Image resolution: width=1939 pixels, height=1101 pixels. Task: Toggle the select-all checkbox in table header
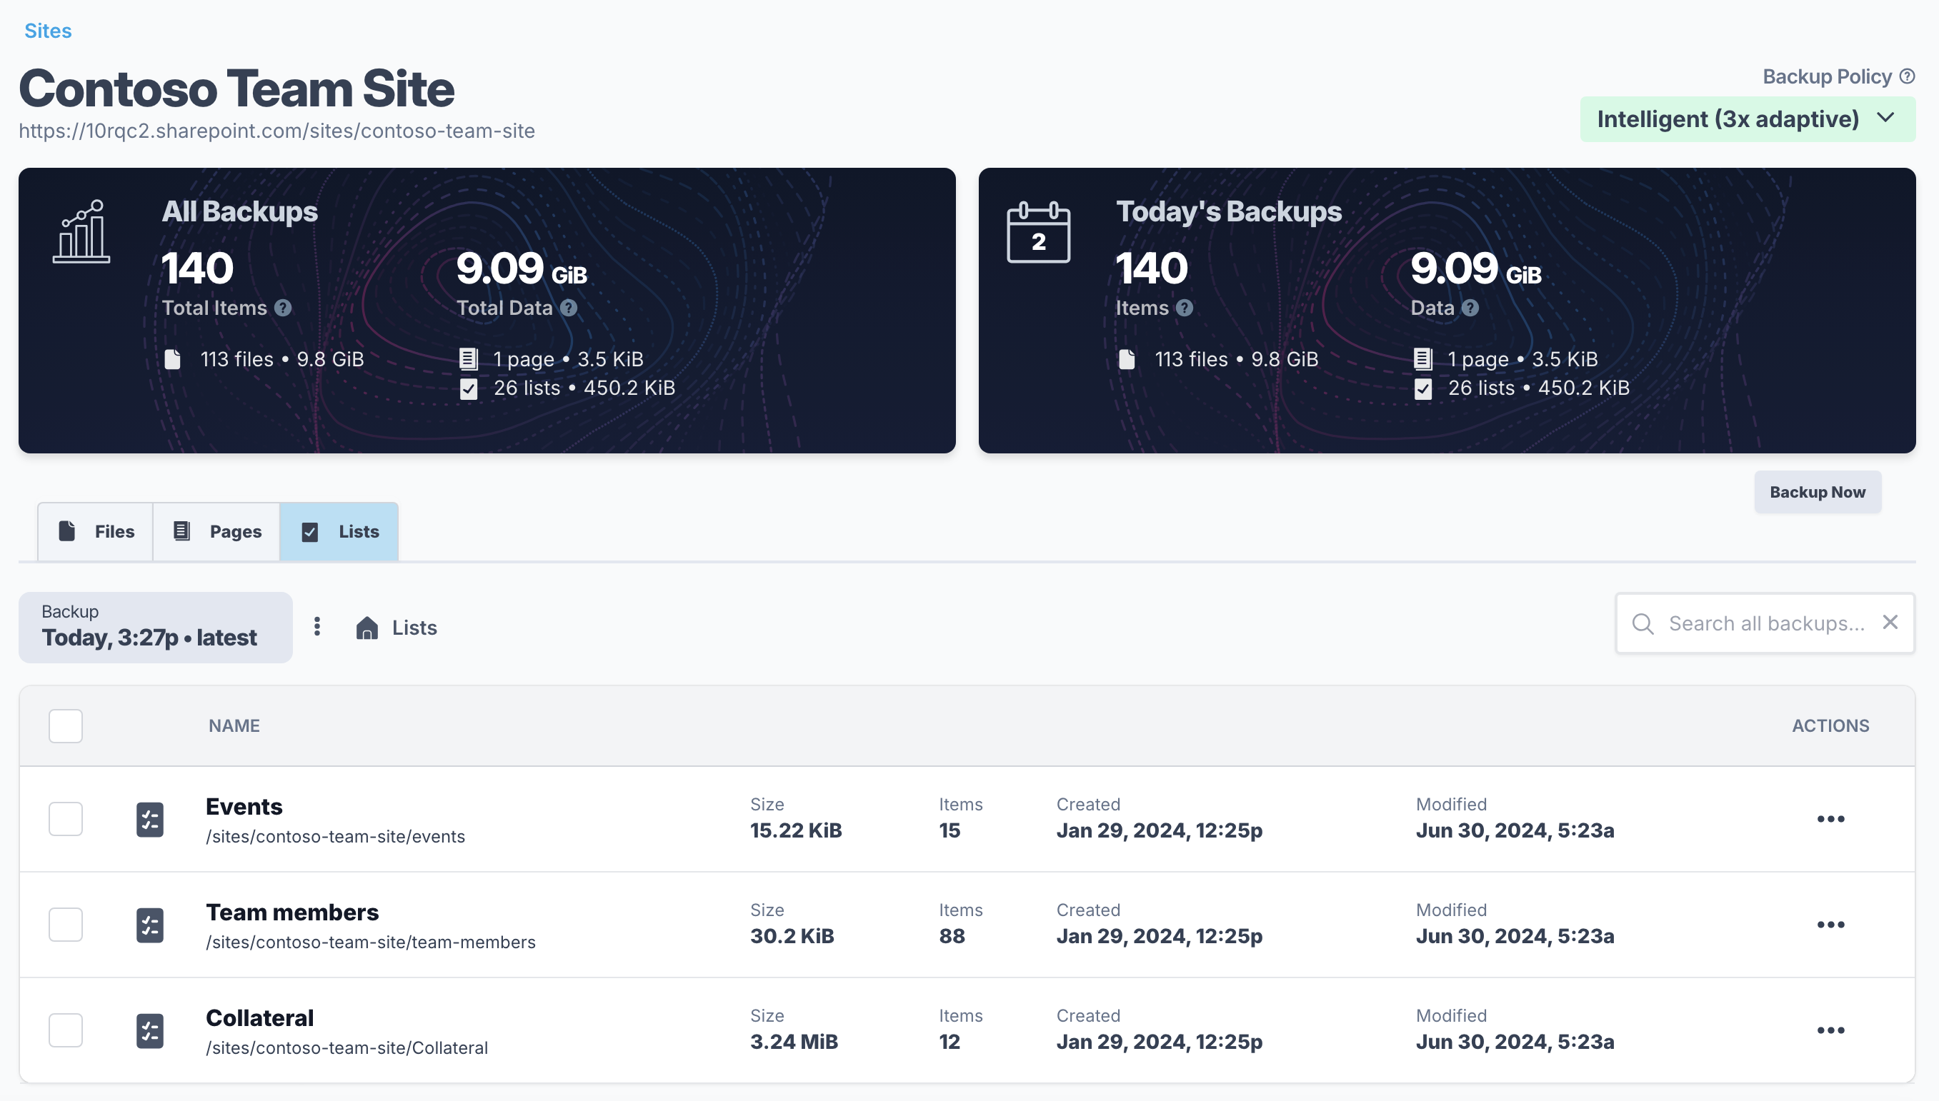point(66,726)
